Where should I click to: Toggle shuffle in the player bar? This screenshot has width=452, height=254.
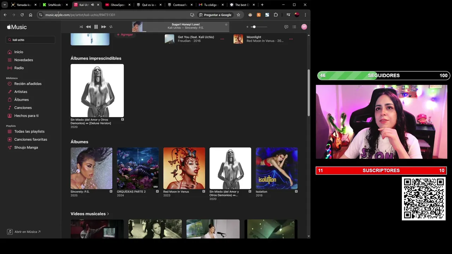tap(81, 27)
